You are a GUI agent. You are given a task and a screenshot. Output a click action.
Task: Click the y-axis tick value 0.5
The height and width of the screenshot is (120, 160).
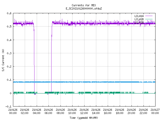click(x=9, y=26)
